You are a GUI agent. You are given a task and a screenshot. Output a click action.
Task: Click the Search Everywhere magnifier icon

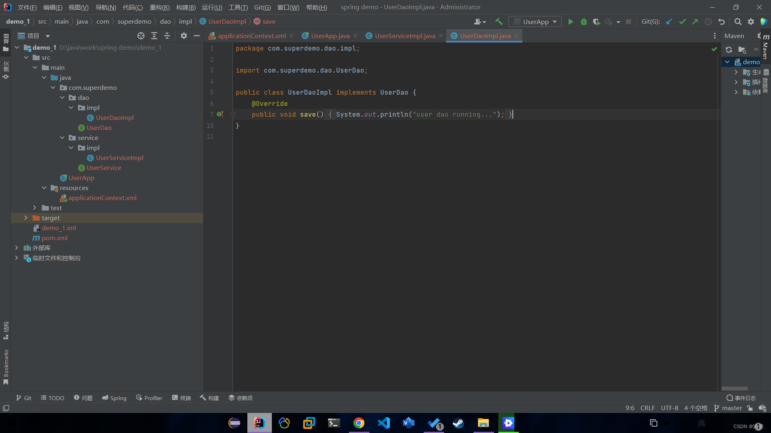[738, 22]
